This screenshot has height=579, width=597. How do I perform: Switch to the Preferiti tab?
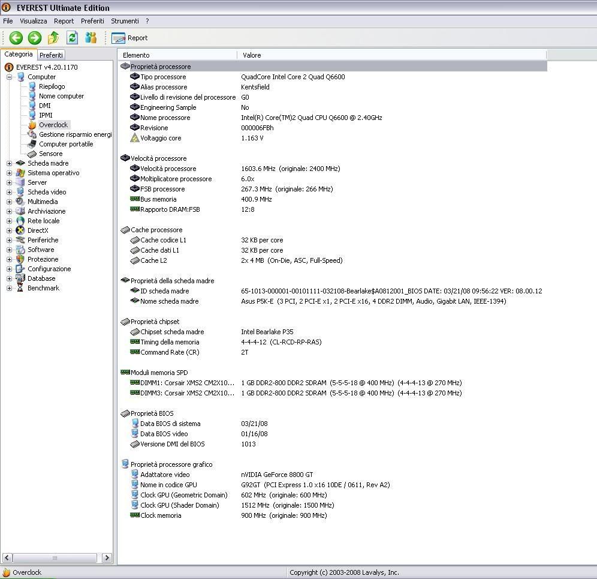coord(51,55)
